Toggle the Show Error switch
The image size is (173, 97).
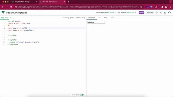(x=82, y=95)
